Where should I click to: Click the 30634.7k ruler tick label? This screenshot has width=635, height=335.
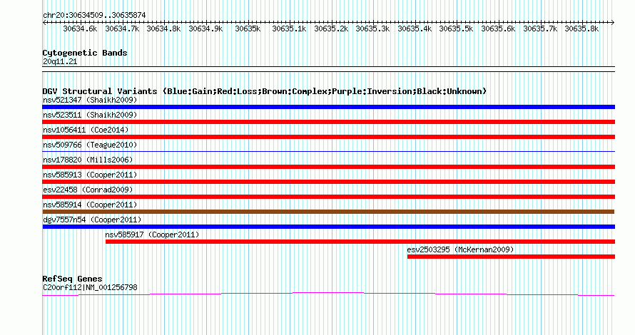[122, 29]
